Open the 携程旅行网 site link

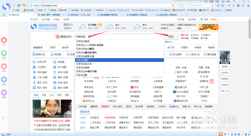pyautogui.click(x=181, y=101)
